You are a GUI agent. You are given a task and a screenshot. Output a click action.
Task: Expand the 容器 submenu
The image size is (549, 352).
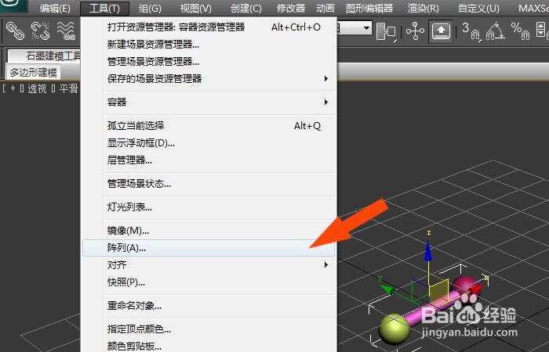(x=209, y=102)
